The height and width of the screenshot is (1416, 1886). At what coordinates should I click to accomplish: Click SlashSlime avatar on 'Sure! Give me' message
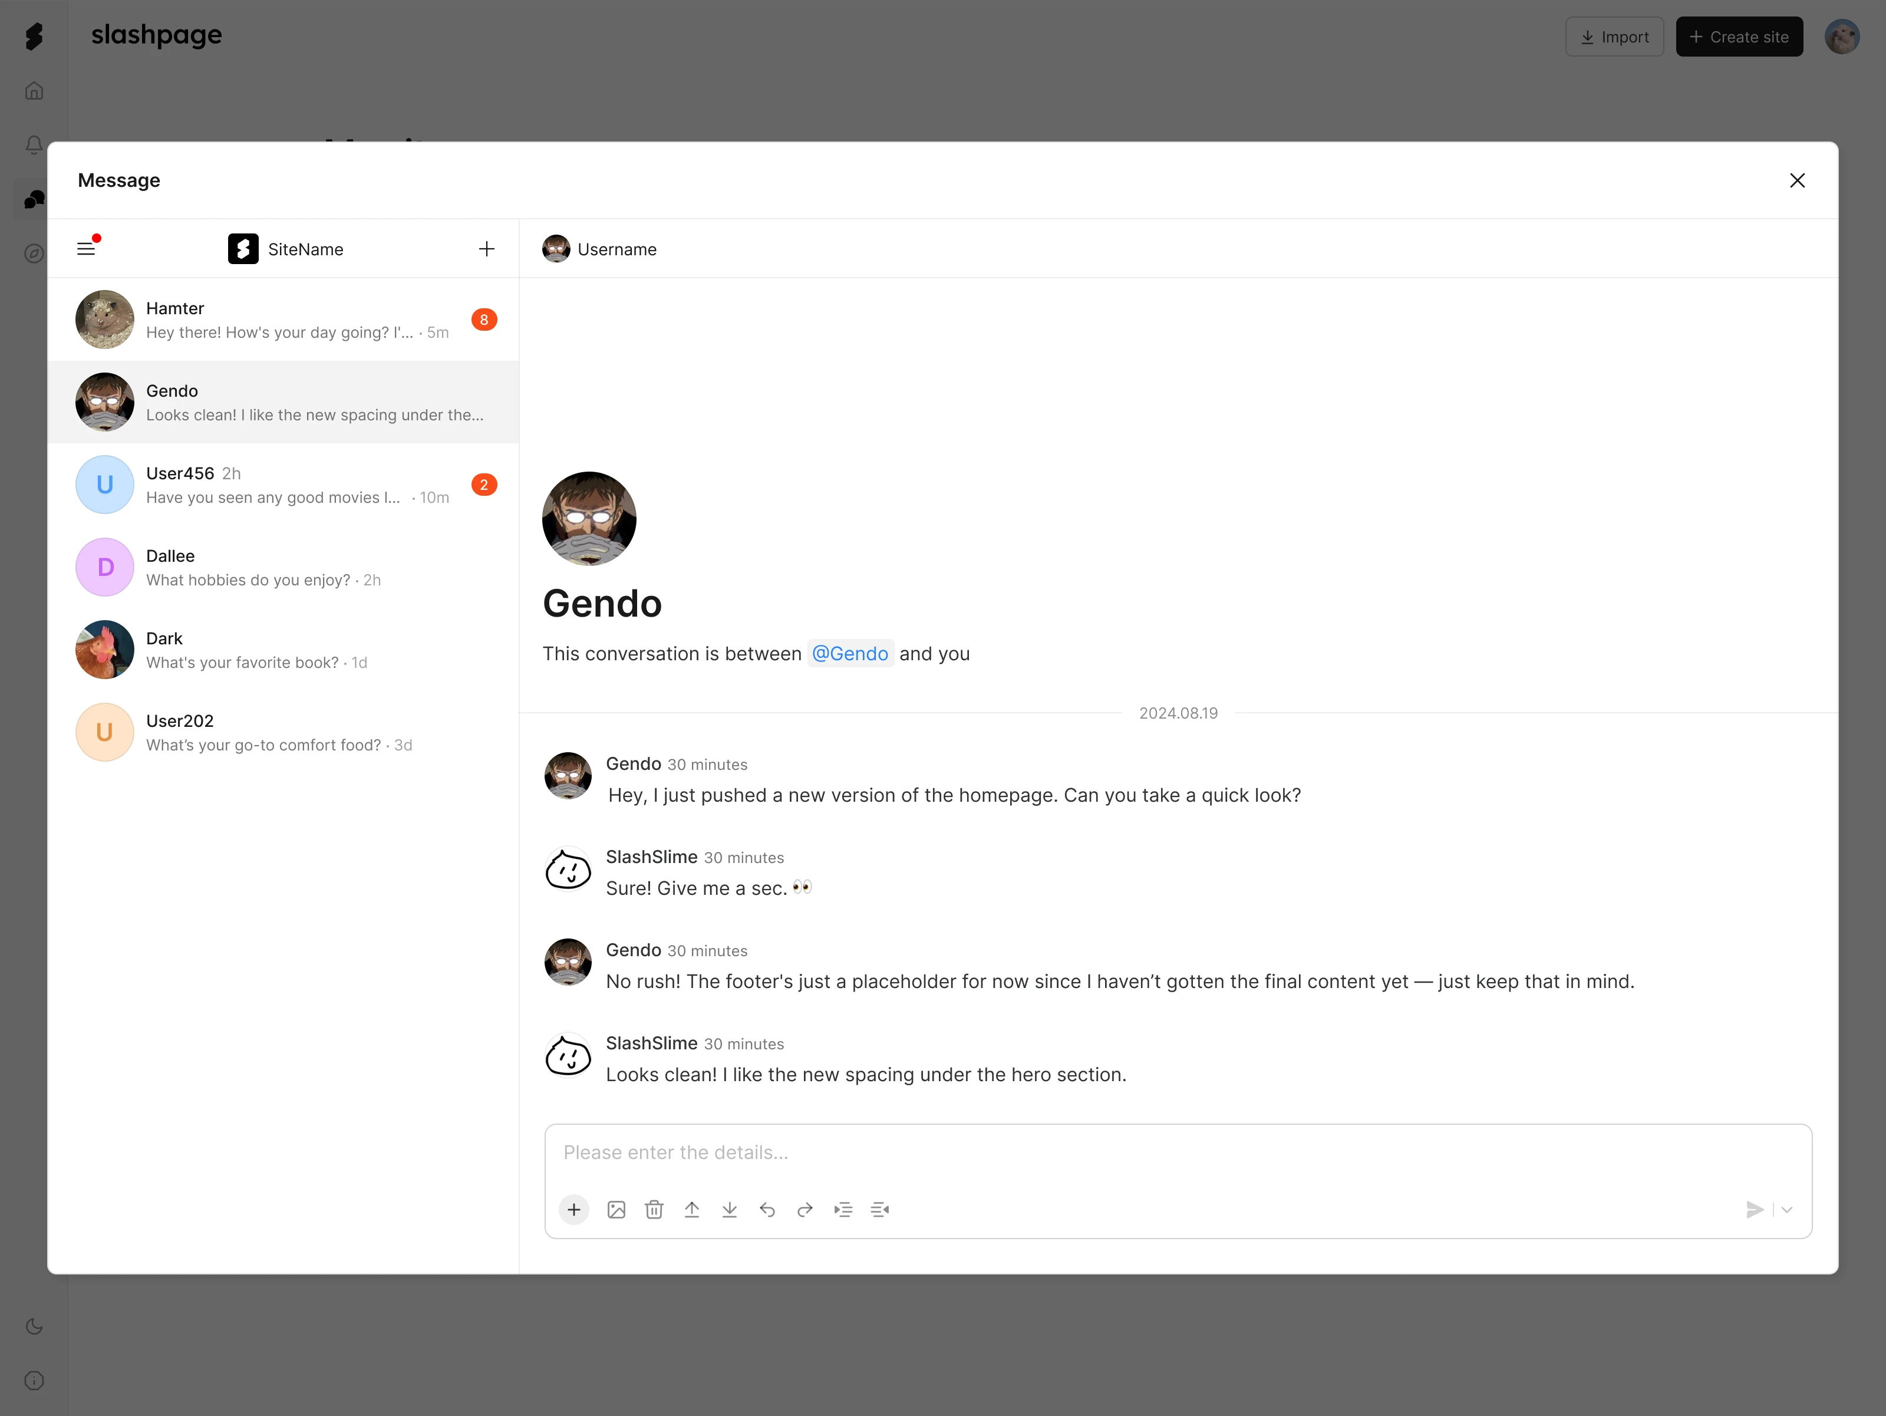click(x=568, y=869)
